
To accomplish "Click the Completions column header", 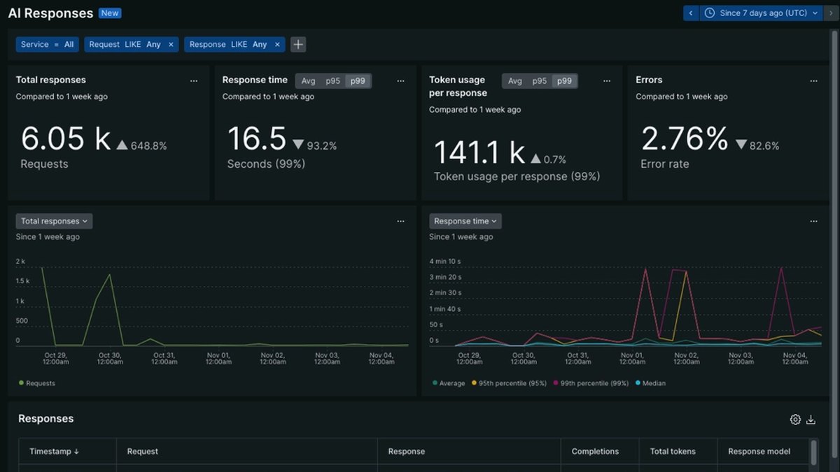I will point(601,452).
